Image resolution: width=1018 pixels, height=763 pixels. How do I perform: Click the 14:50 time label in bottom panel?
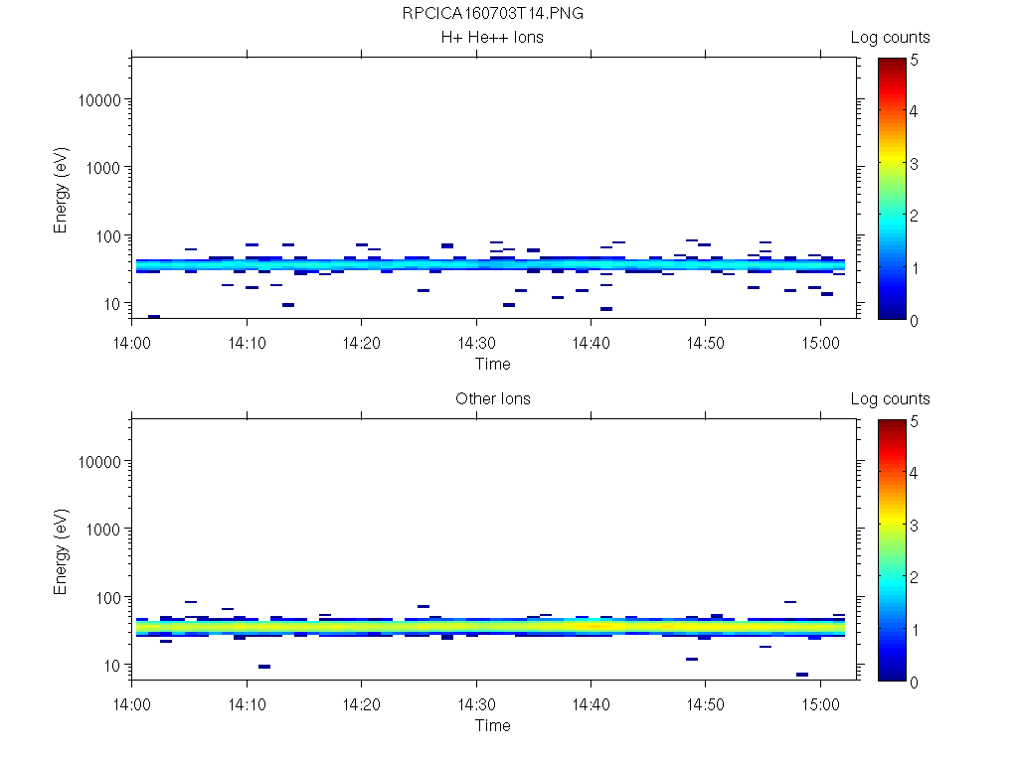click(x=706, y=704)
